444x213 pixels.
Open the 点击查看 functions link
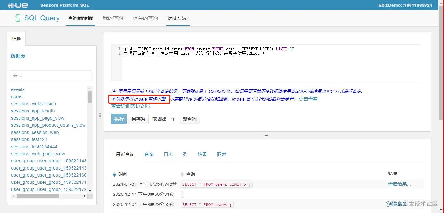click(308, 99)
